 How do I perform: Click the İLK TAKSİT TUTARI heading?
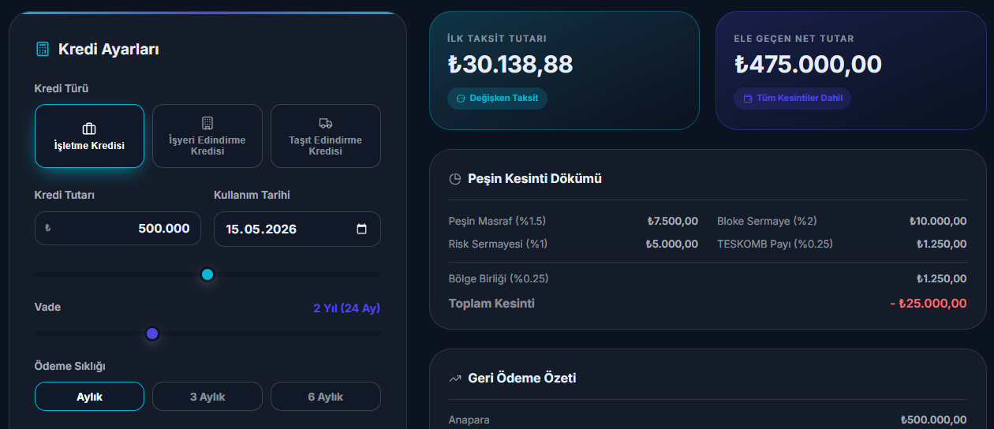[496, 38]
